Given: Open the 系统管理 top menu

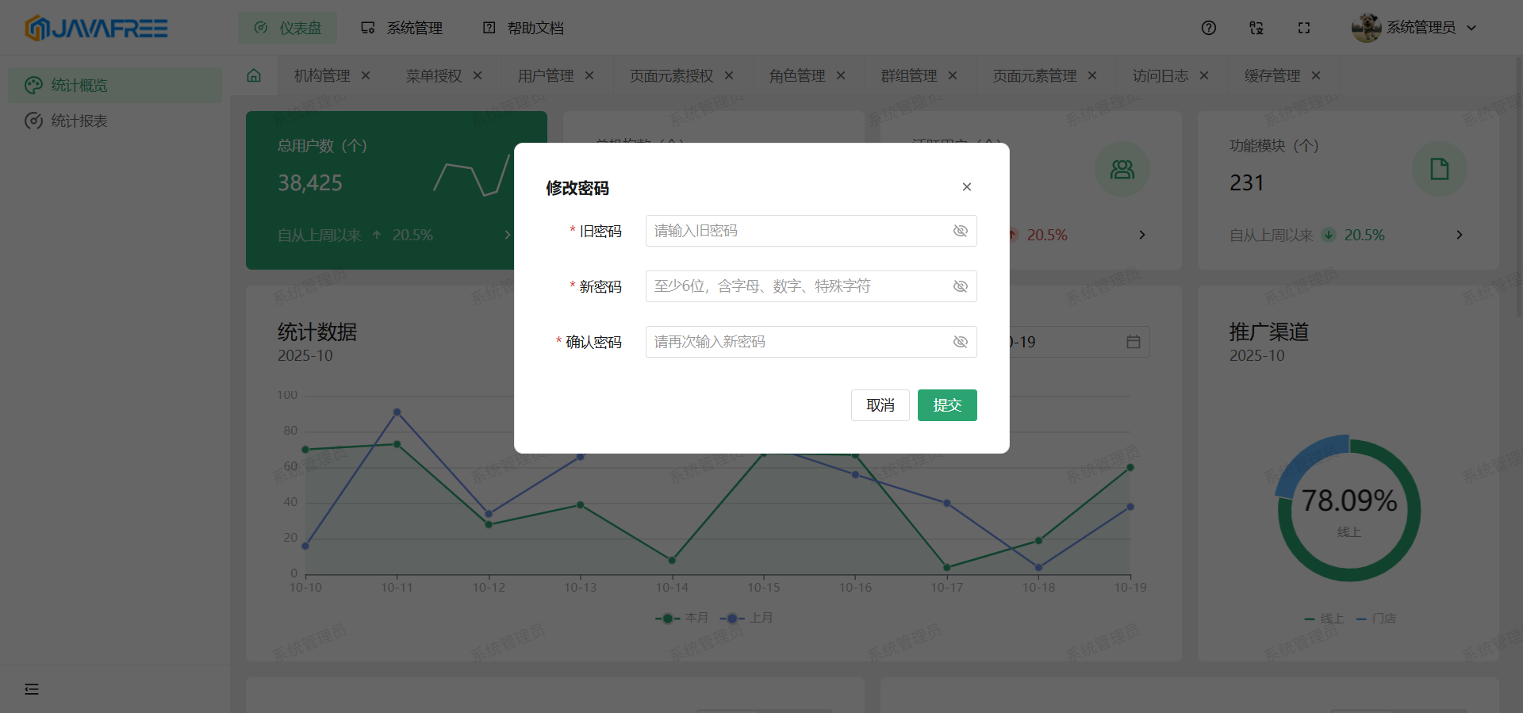Looking at the screenshot, I should tap(402, 28).
